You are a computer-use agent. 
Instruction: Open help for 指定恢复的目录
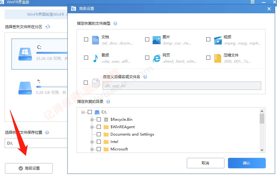pyautogui.click(x=108, y=102)
